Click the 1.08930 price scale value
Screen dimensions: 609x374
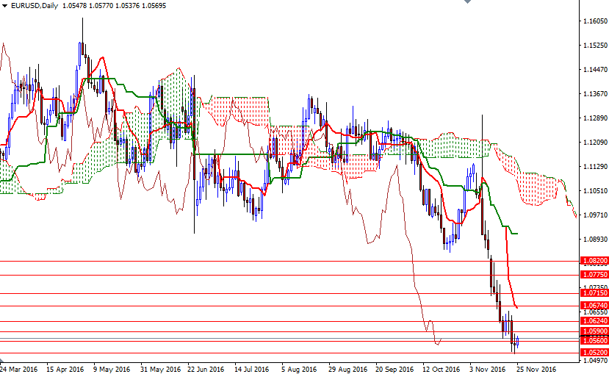click(595, 240)
